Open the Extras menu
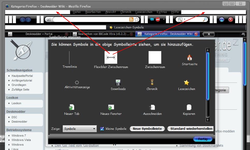Viewport: 250px width, 150px height. tap(162, 12)
